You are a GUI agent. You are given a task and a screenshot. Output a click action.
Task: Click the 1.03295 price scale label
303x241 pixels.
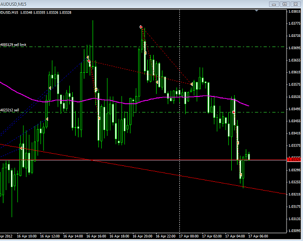[x=294, y=170]
